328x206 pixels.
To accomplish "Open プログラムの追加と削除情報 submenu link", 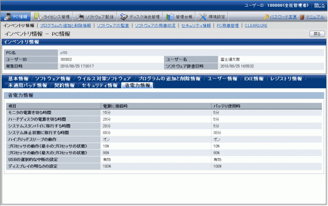I will [x=66, y=25].
